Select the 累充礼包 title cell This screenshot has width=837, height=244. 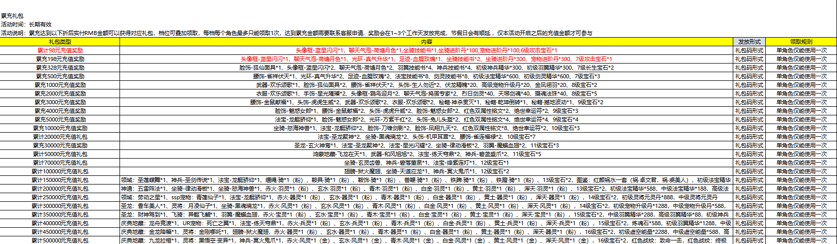point(12,16)
